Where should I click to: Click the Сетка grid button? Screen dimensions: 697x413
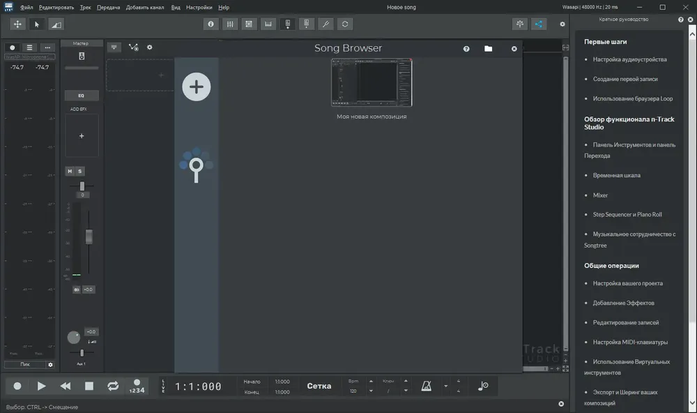(x=319, y=386)
